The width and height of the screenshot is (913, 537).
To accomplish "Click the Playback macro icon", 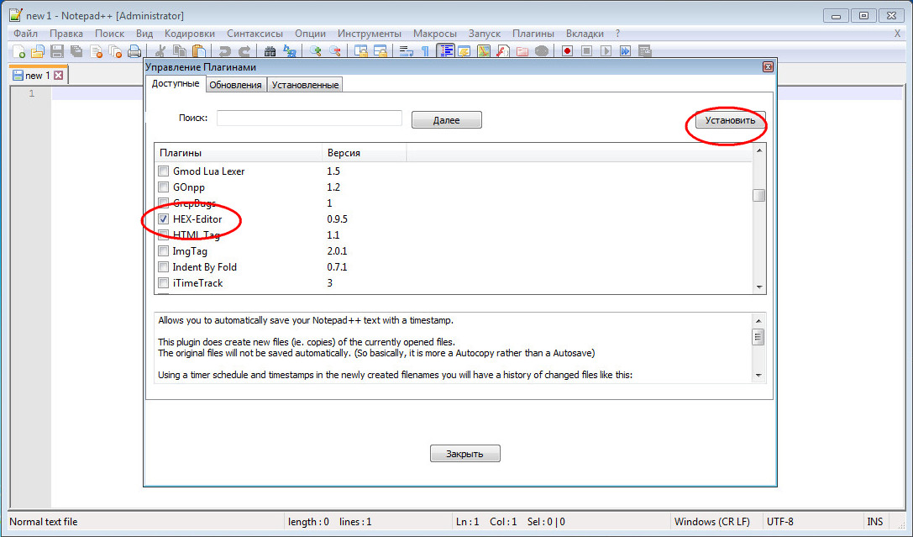I will pyautogui.click(x=606, y=51).
